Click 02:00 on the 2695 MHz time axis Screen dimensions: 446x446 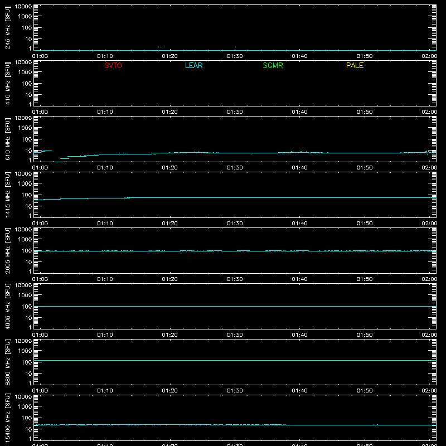429,279
